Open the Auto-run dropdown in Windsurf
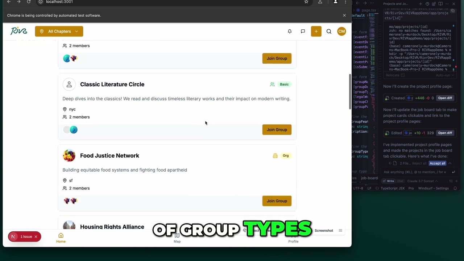Viewport: 464px width, 261px height. [x=444, y=75]
